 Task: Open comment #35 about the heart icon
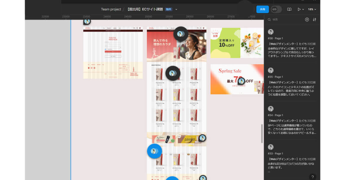coord(292,82)
